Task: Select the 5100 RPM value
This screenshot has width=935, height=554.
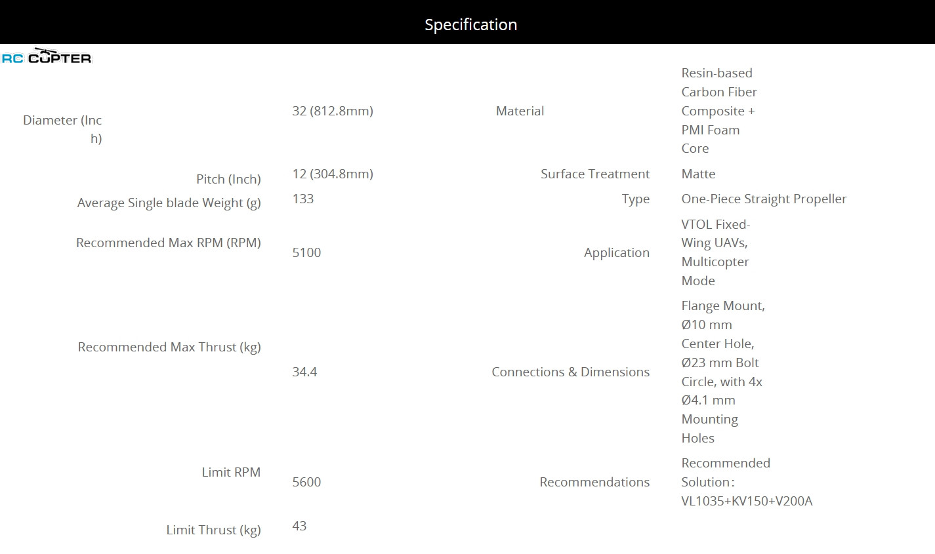Action: [x=306, y=252]
